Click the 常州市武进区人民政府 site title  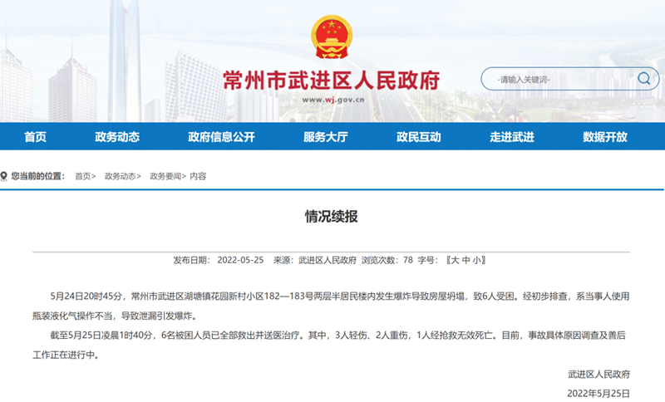point(332,81)
